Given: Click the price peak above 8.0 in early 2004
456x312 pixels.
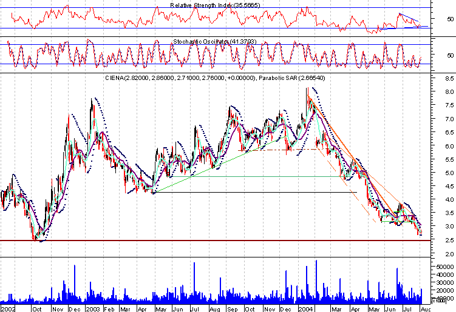Looking at the screenshot, I should point(307,90).
